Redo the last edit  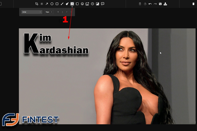[155, 4]
